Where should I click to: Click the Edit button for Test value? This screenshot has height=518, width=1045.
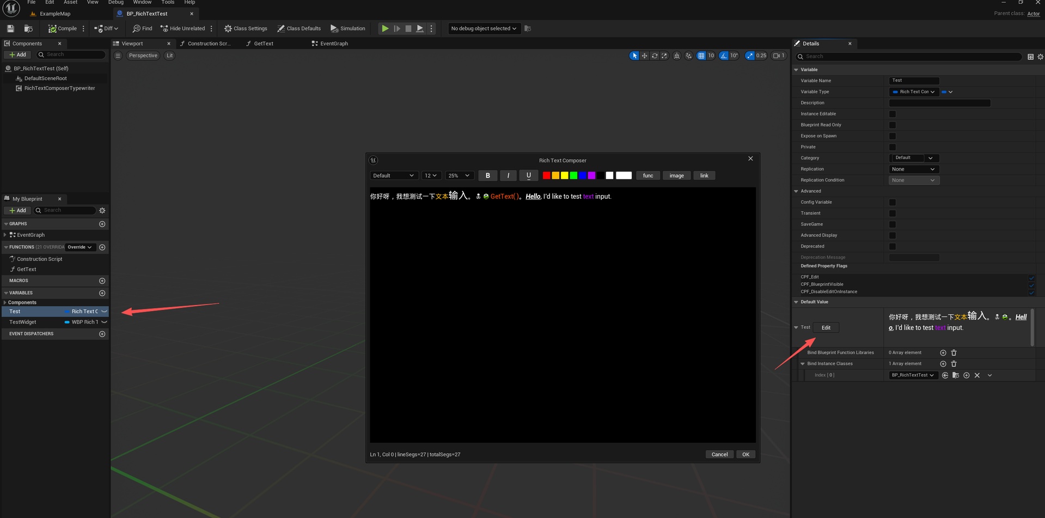tap(826, 327)
